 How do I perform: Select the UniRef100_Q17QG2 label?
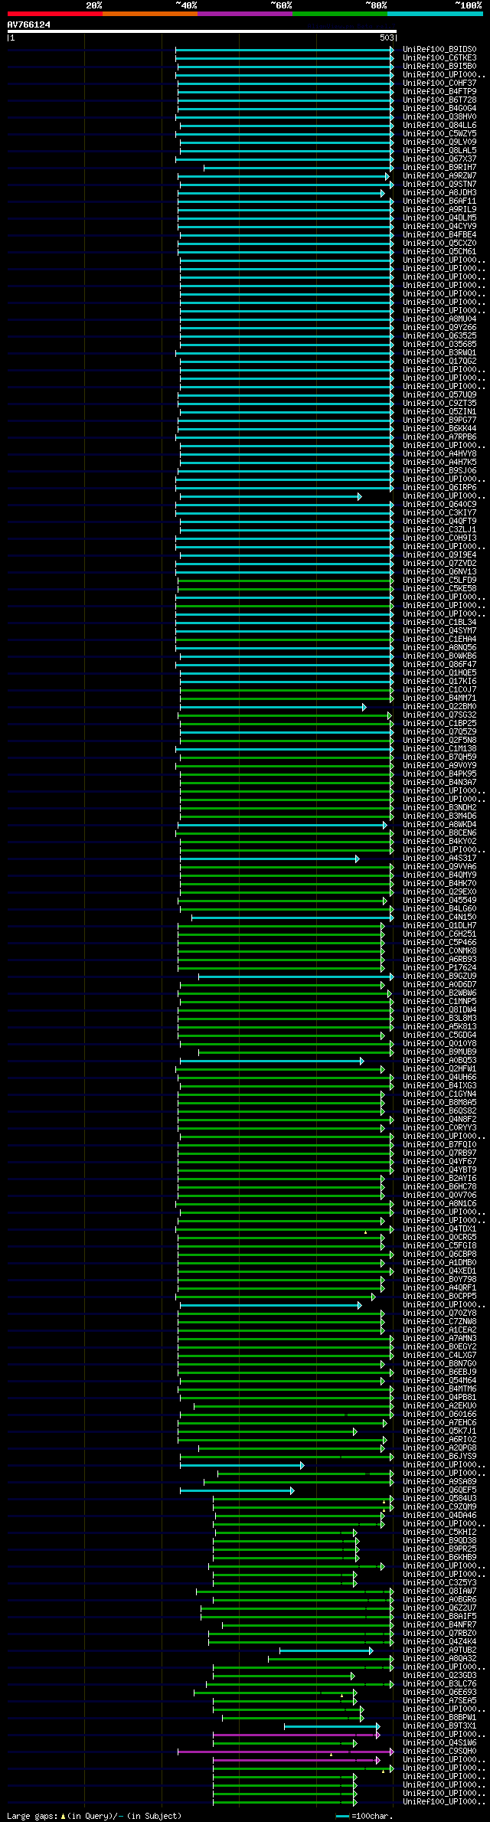pos(439,361)
